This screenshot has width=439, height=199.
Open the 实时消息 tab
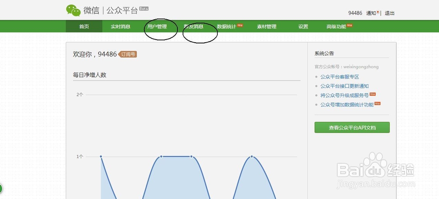120,27
